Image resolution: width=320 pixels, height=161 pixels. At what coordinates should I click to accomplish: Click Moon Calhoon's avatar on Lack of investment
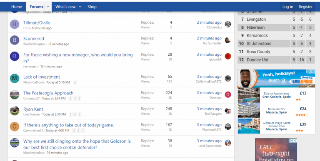(15, 79)
